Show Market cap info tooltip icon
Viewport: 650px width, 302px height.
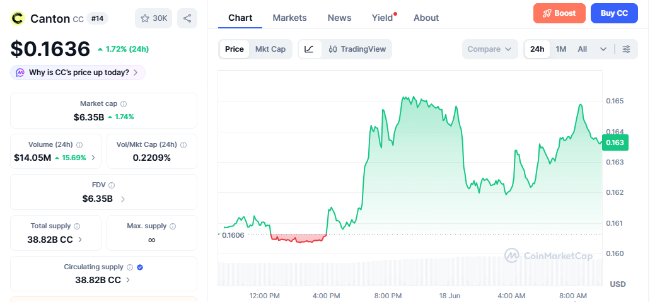tap(123, 103)
